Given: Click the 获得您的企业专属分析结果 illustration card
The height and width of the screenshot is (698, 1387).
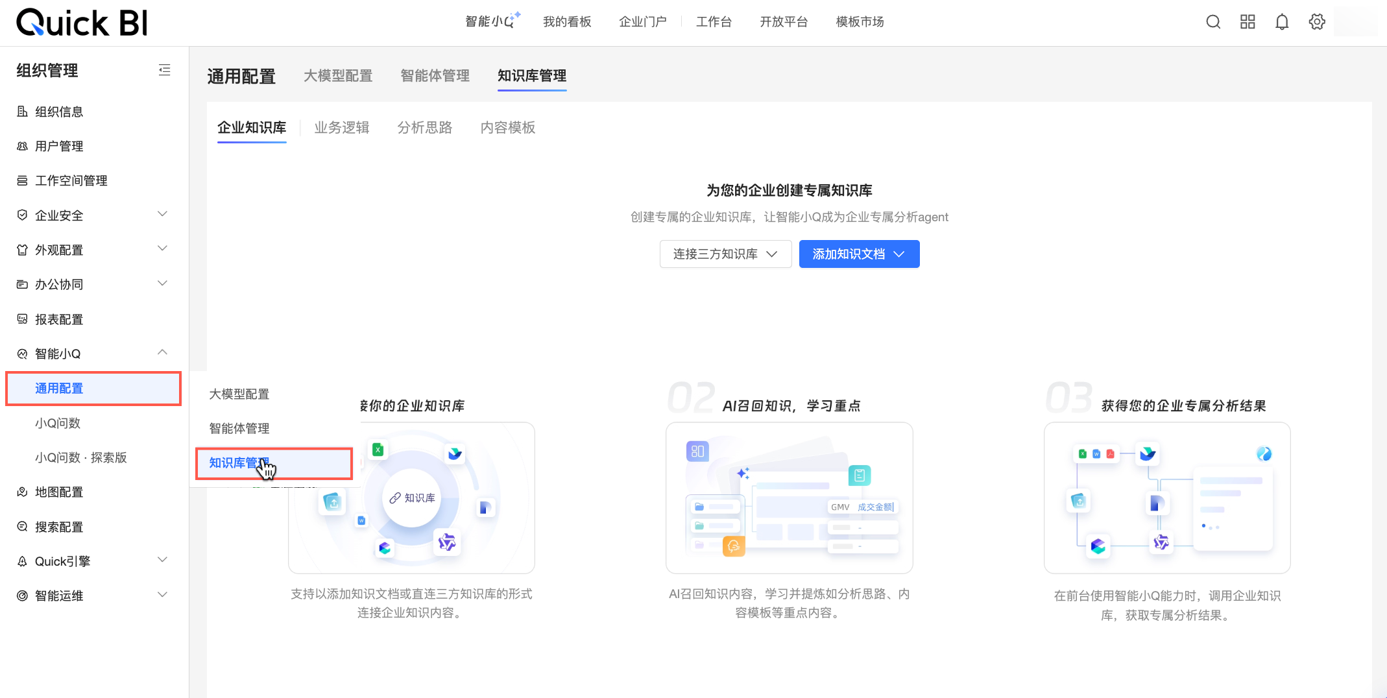Looking at the screenshot, I should tap(1167, 498).
